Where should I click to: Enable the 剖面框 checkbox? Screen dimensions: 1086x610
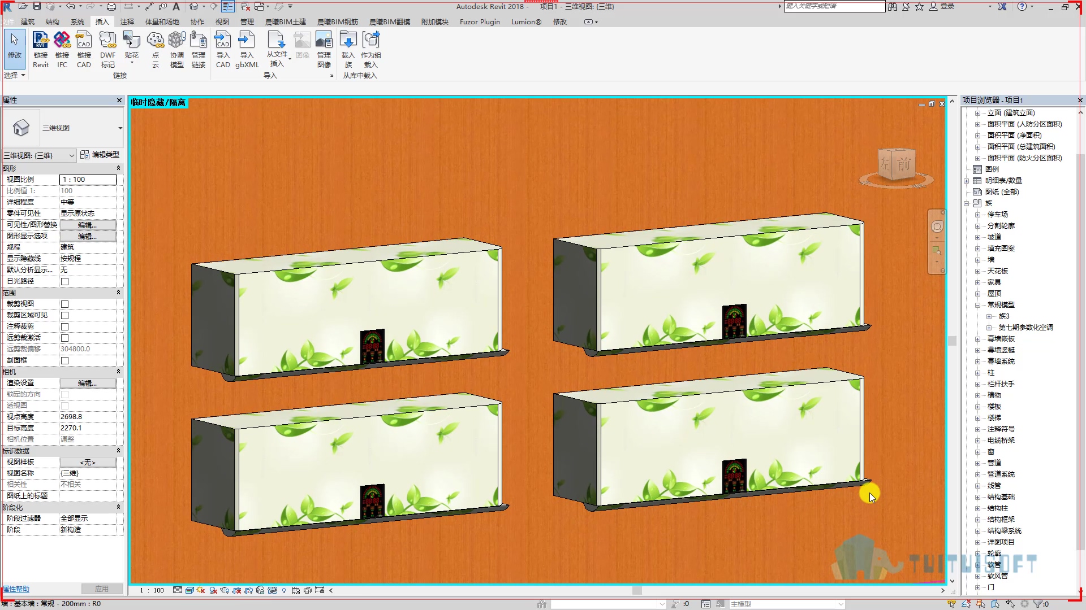click(x=64, y=360)
